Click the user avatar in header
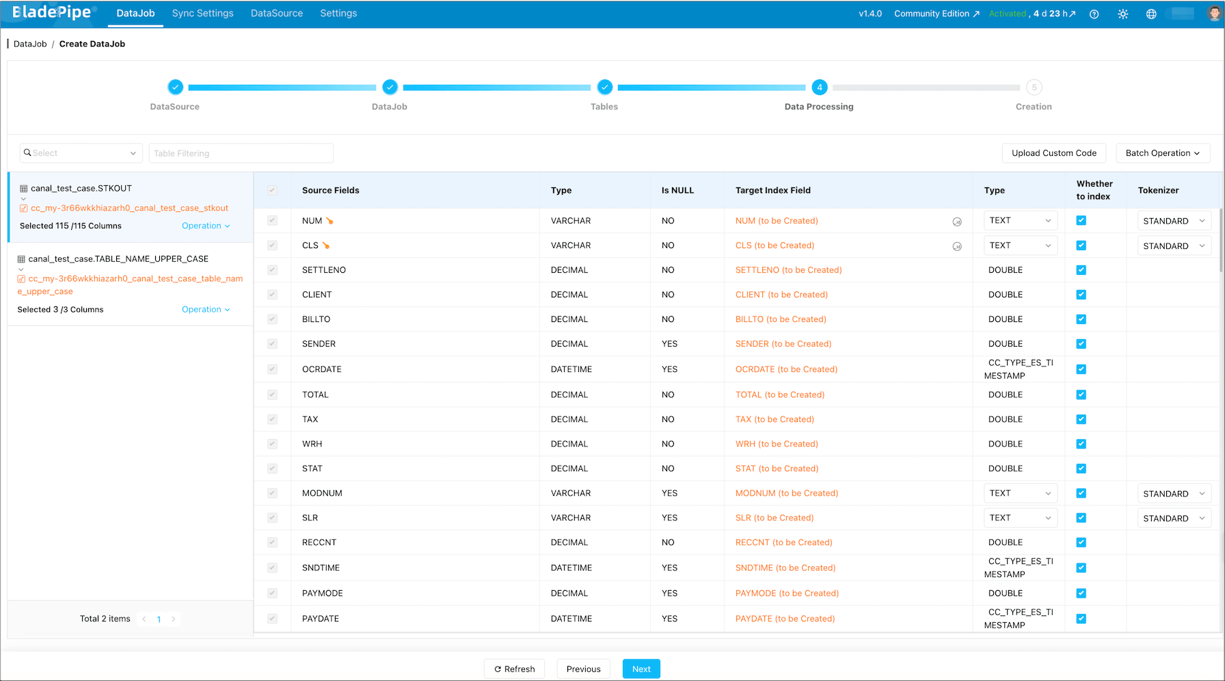Screen dimensions: 1225x681 click(x=1213, y=14)
